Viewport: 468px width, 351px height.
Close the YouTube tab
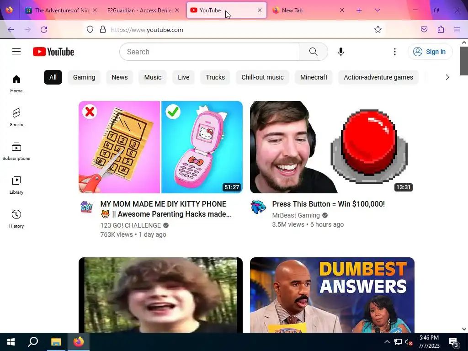[260, 10]
